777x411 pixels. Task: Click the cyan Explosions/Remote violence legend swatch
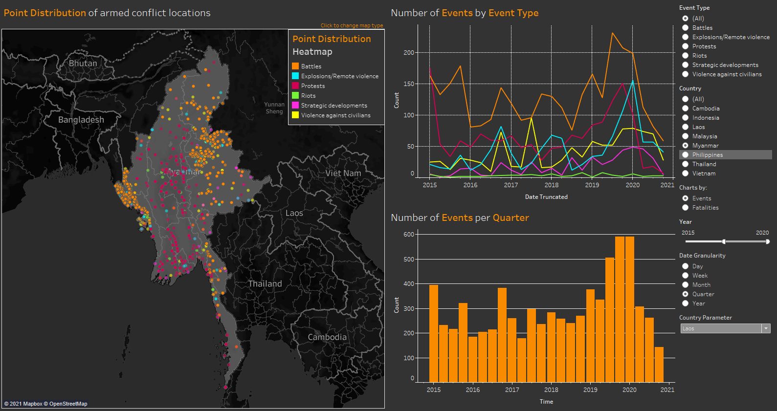click(x=295, y=76)
